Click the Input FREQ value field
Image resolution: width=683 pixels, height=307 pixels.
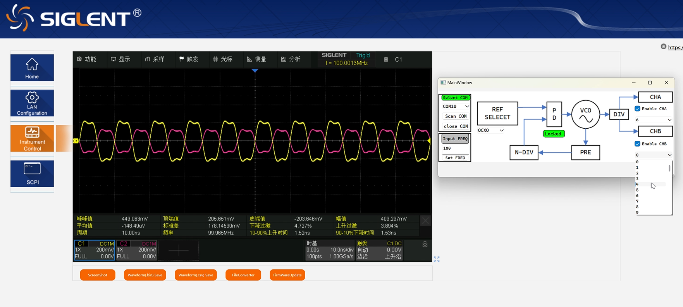(455, 148)
